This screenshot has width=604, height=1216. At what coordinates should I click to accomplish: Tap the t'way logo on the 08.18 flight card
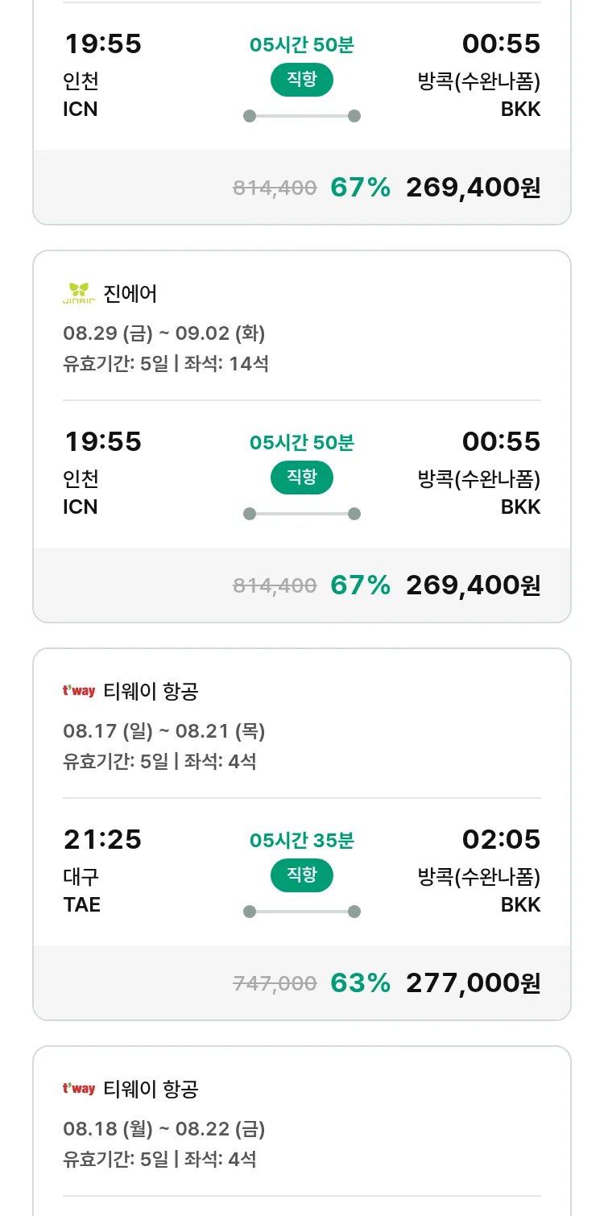pyautogui.click(x=79, y=1089)
